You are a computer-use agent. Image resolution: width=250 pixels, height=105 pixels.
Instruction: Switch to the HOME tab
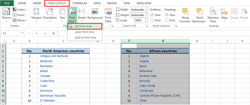click(x=22, y=3)
